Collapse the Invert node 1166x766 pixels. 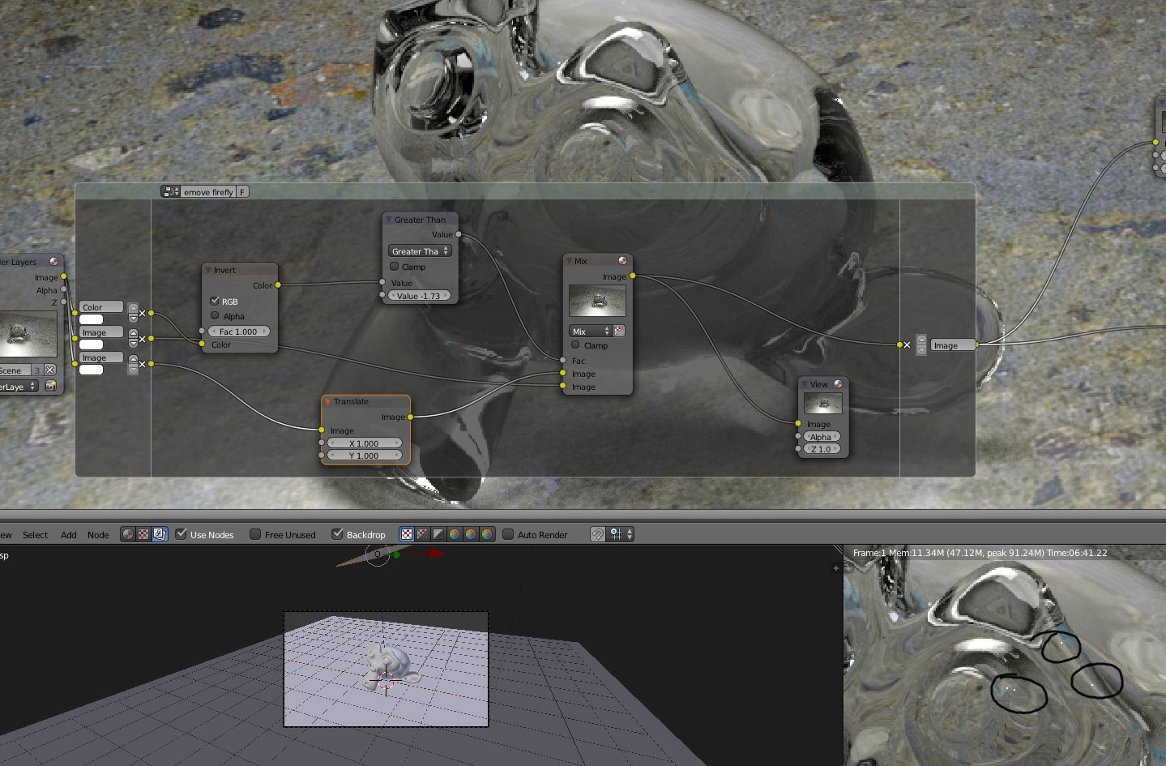point(208,270)
